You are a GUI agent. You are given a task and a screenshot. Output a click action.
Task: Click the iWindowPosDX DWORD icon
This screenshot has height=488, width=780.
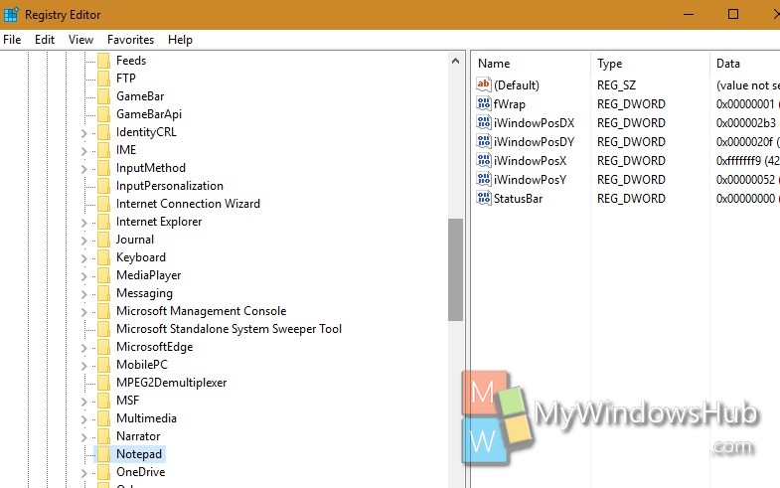pyautogui.click(x=484, y=122)
